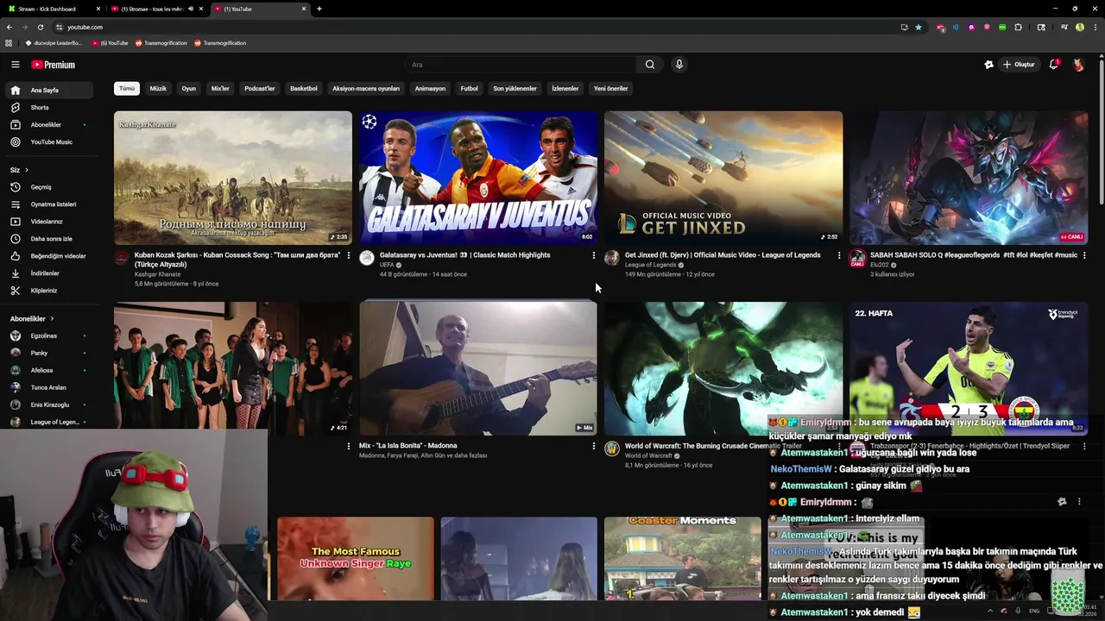Reload the page with refresh button

click(x=40, y=27)
